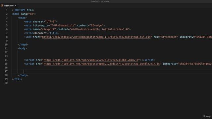Click the closing </head> tag

[x=23, y=45]
